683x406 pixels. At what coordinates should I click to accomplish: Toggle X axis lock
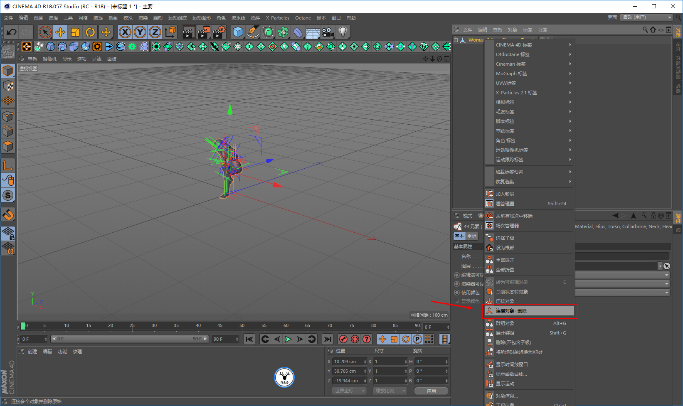click(x=125, y=32)
